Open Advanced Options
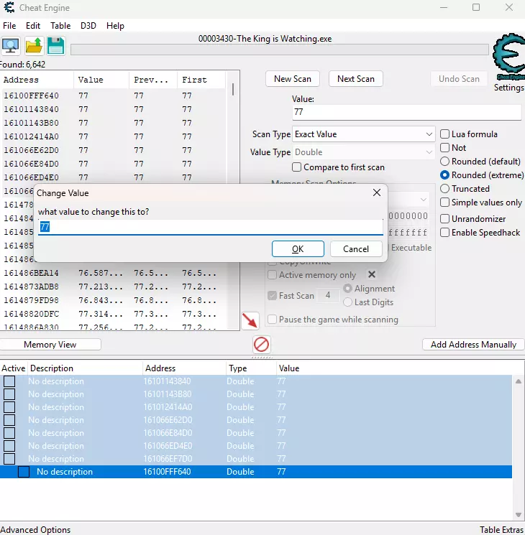The image size is (525, 535). tap(35, 529)
